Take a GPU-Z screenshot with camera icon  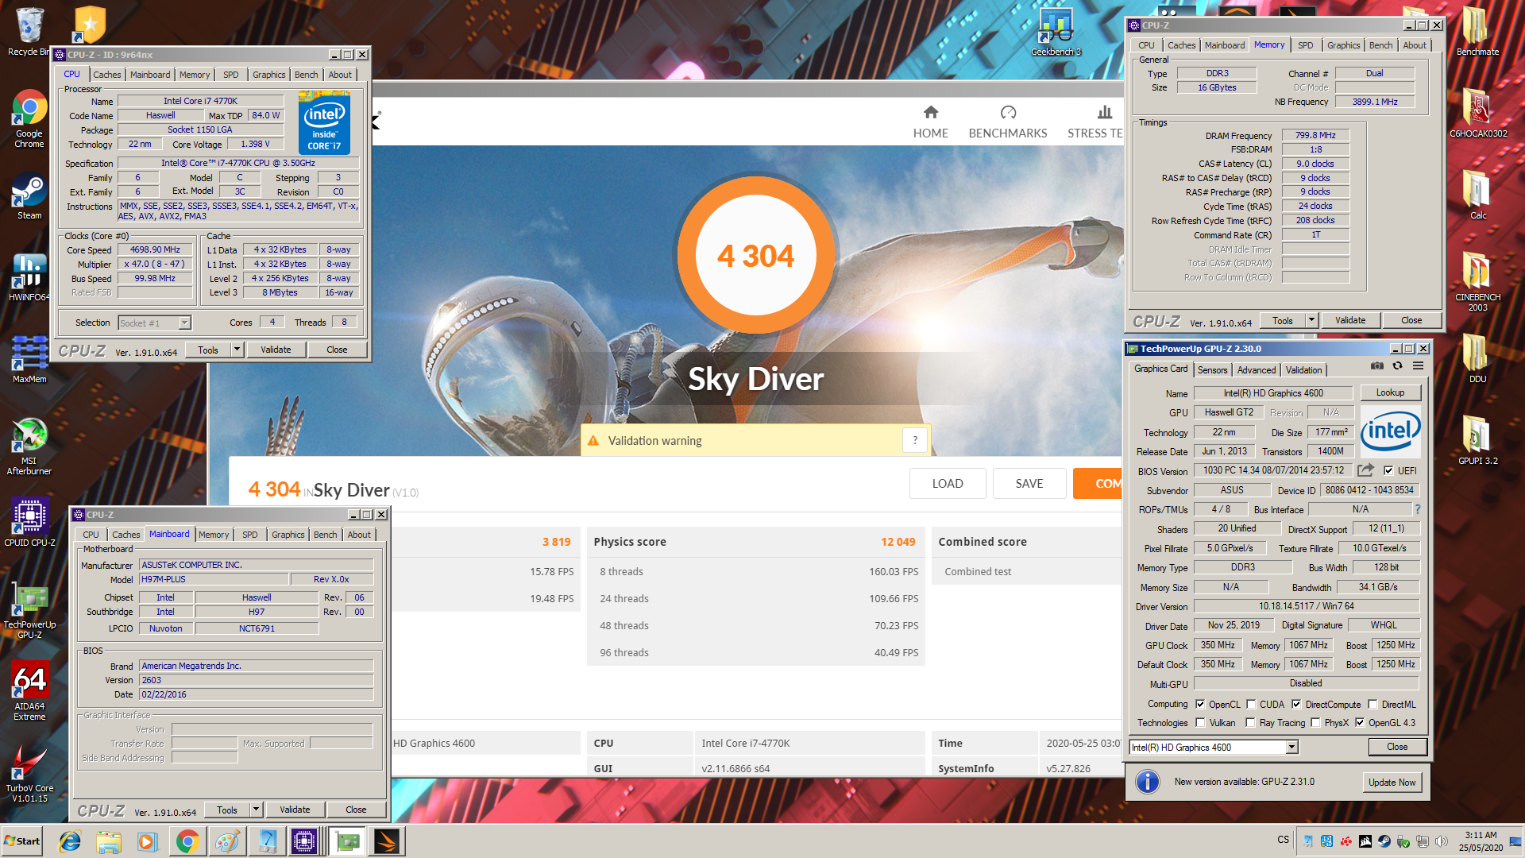point(1377,366)
